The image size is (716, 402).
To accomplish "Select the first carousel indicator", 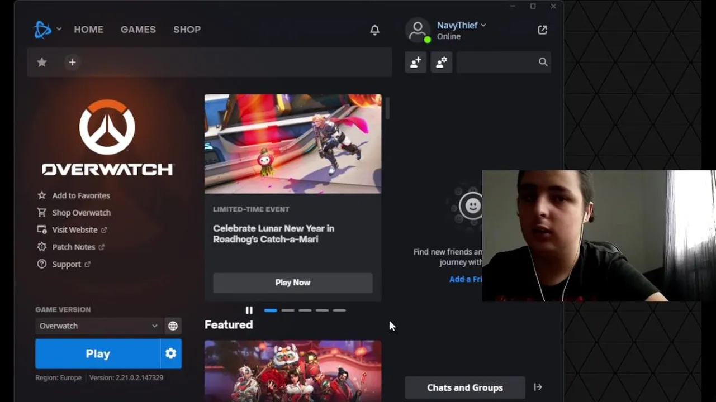I will point(271,310).
